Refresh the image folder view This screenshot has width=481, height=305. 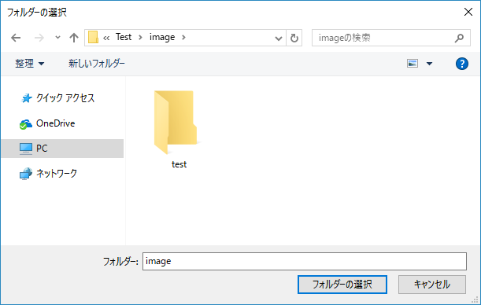pos(294,38)
